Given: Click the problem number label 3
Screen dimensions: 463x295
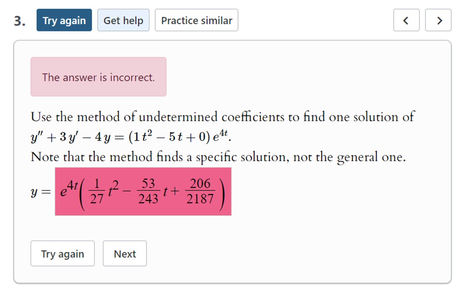Looking at the screenshot, I should [x=18, y=20].
